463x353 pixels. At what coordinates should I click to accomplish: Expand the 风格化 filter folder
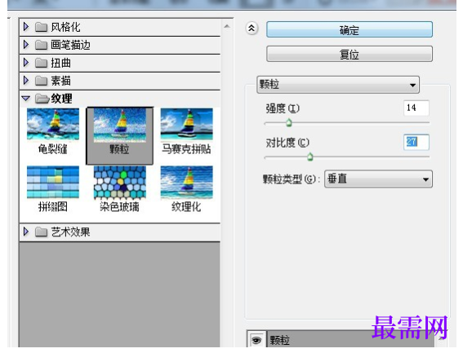pyautogui.click(x=26, y=27)
